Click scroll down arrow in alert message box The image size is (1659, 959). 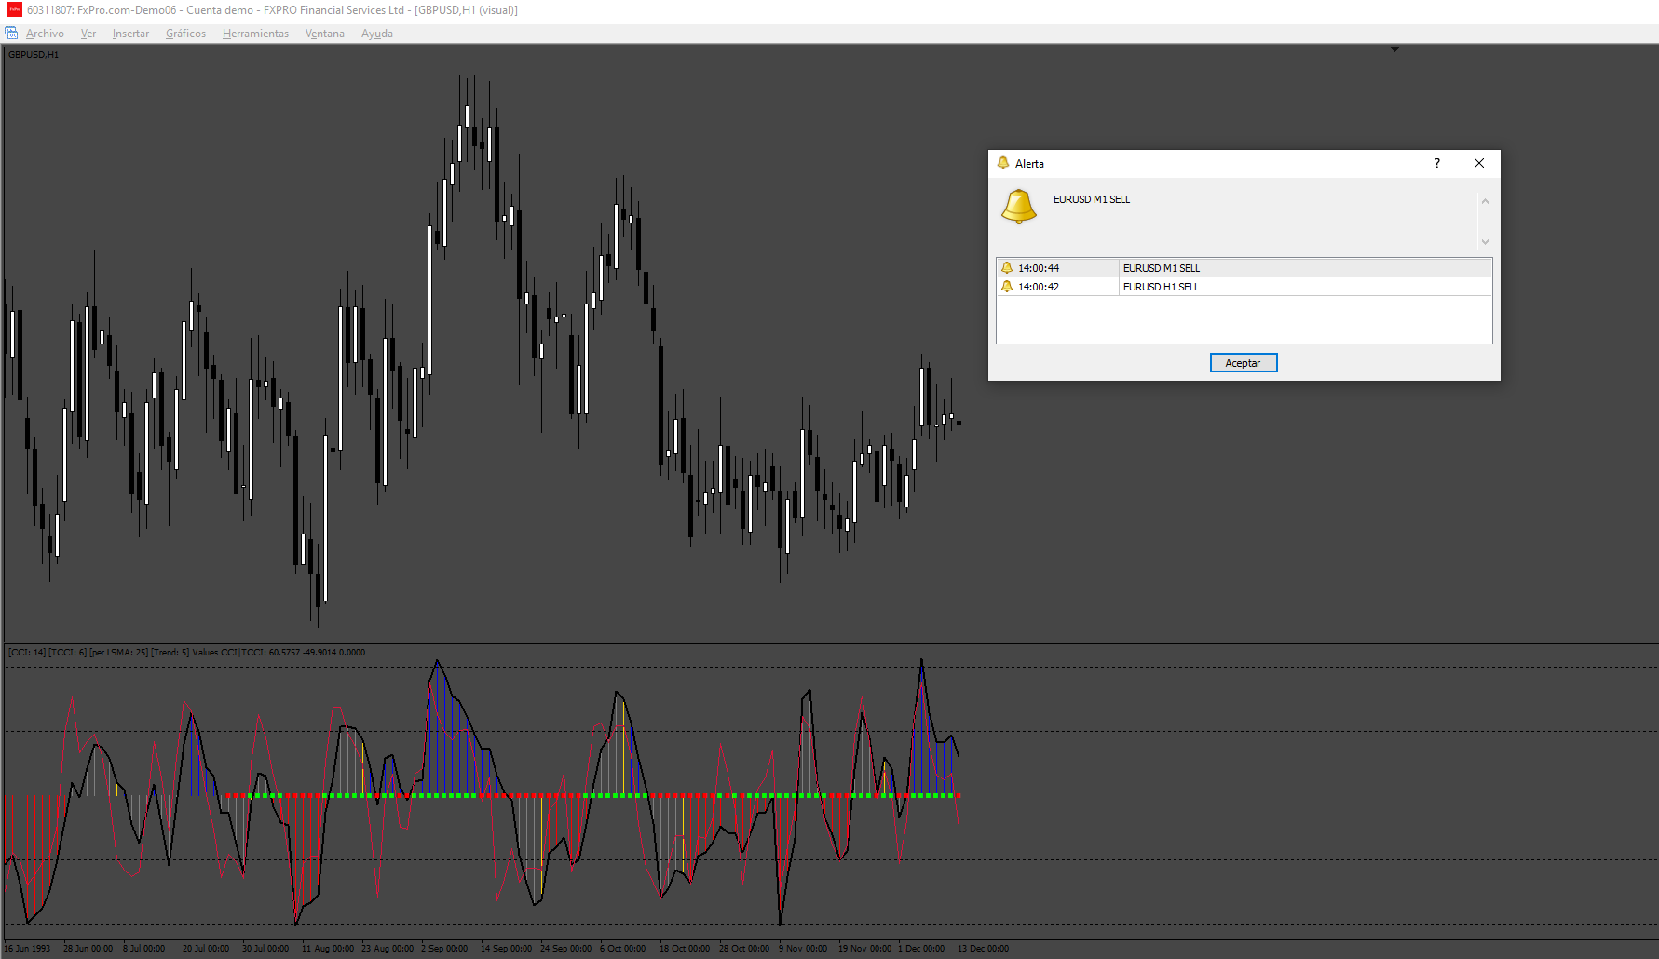1485,242
